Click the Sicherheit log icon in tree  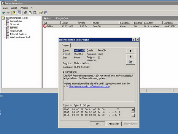pyautogui.click(x=7, y=24)
